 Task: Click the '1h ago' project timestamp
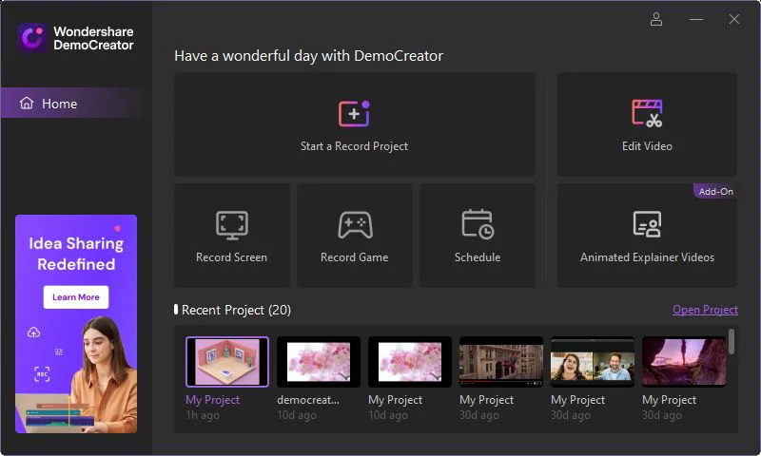coord(203,415)
